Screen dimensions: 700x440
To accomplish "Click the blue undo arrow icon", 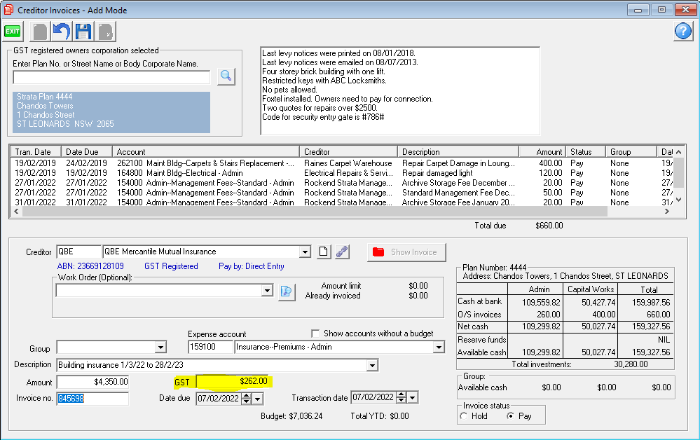I will coord(62,32).
